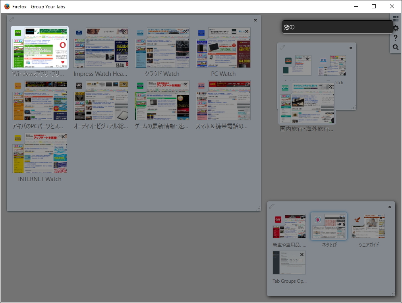Close the 新車や車用品 tab
This screenshot has height=303, width=402.
point(303,218)
